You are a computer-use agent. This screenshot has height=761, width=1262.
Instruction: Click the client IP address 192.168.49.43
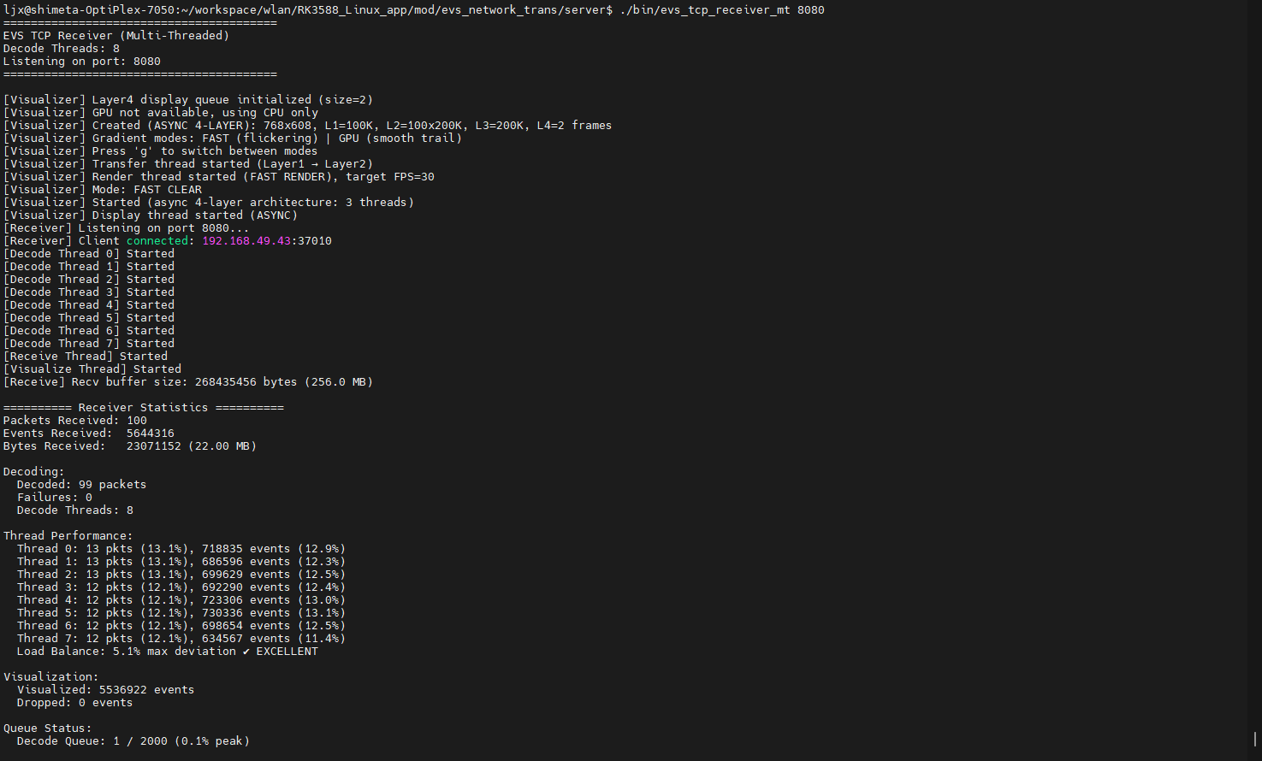tap(246, 241)
